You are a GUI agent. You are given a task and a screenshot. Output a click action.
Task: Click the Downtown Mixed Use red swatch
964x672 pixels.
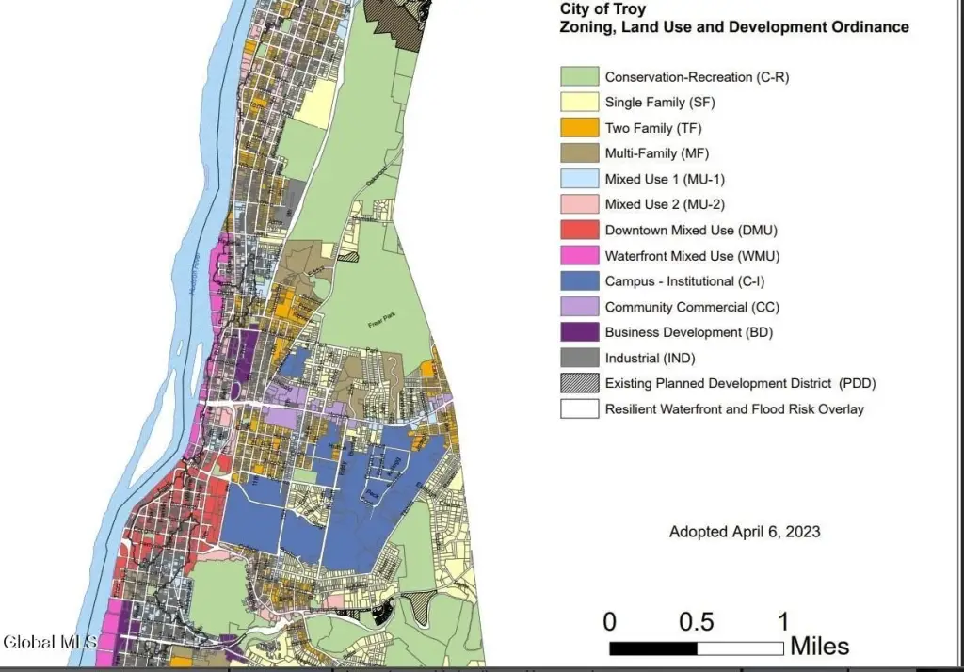coord(578,230)
